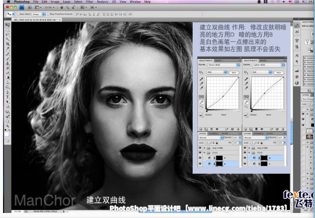Click the zoom percentage field in status bar

[18, 211]
